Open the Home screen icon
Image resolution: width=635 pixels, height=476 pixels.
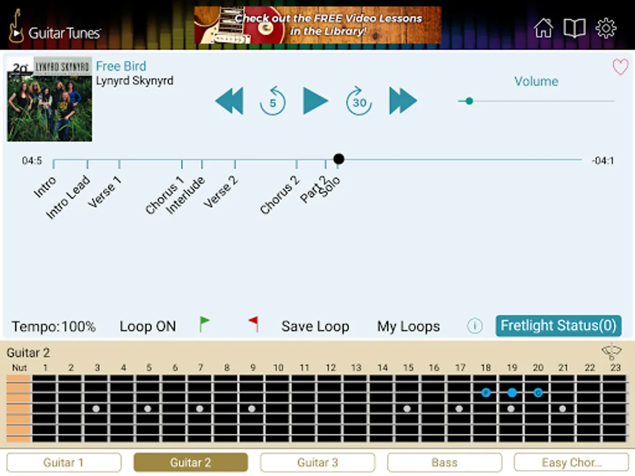click(x=543, y=28)
